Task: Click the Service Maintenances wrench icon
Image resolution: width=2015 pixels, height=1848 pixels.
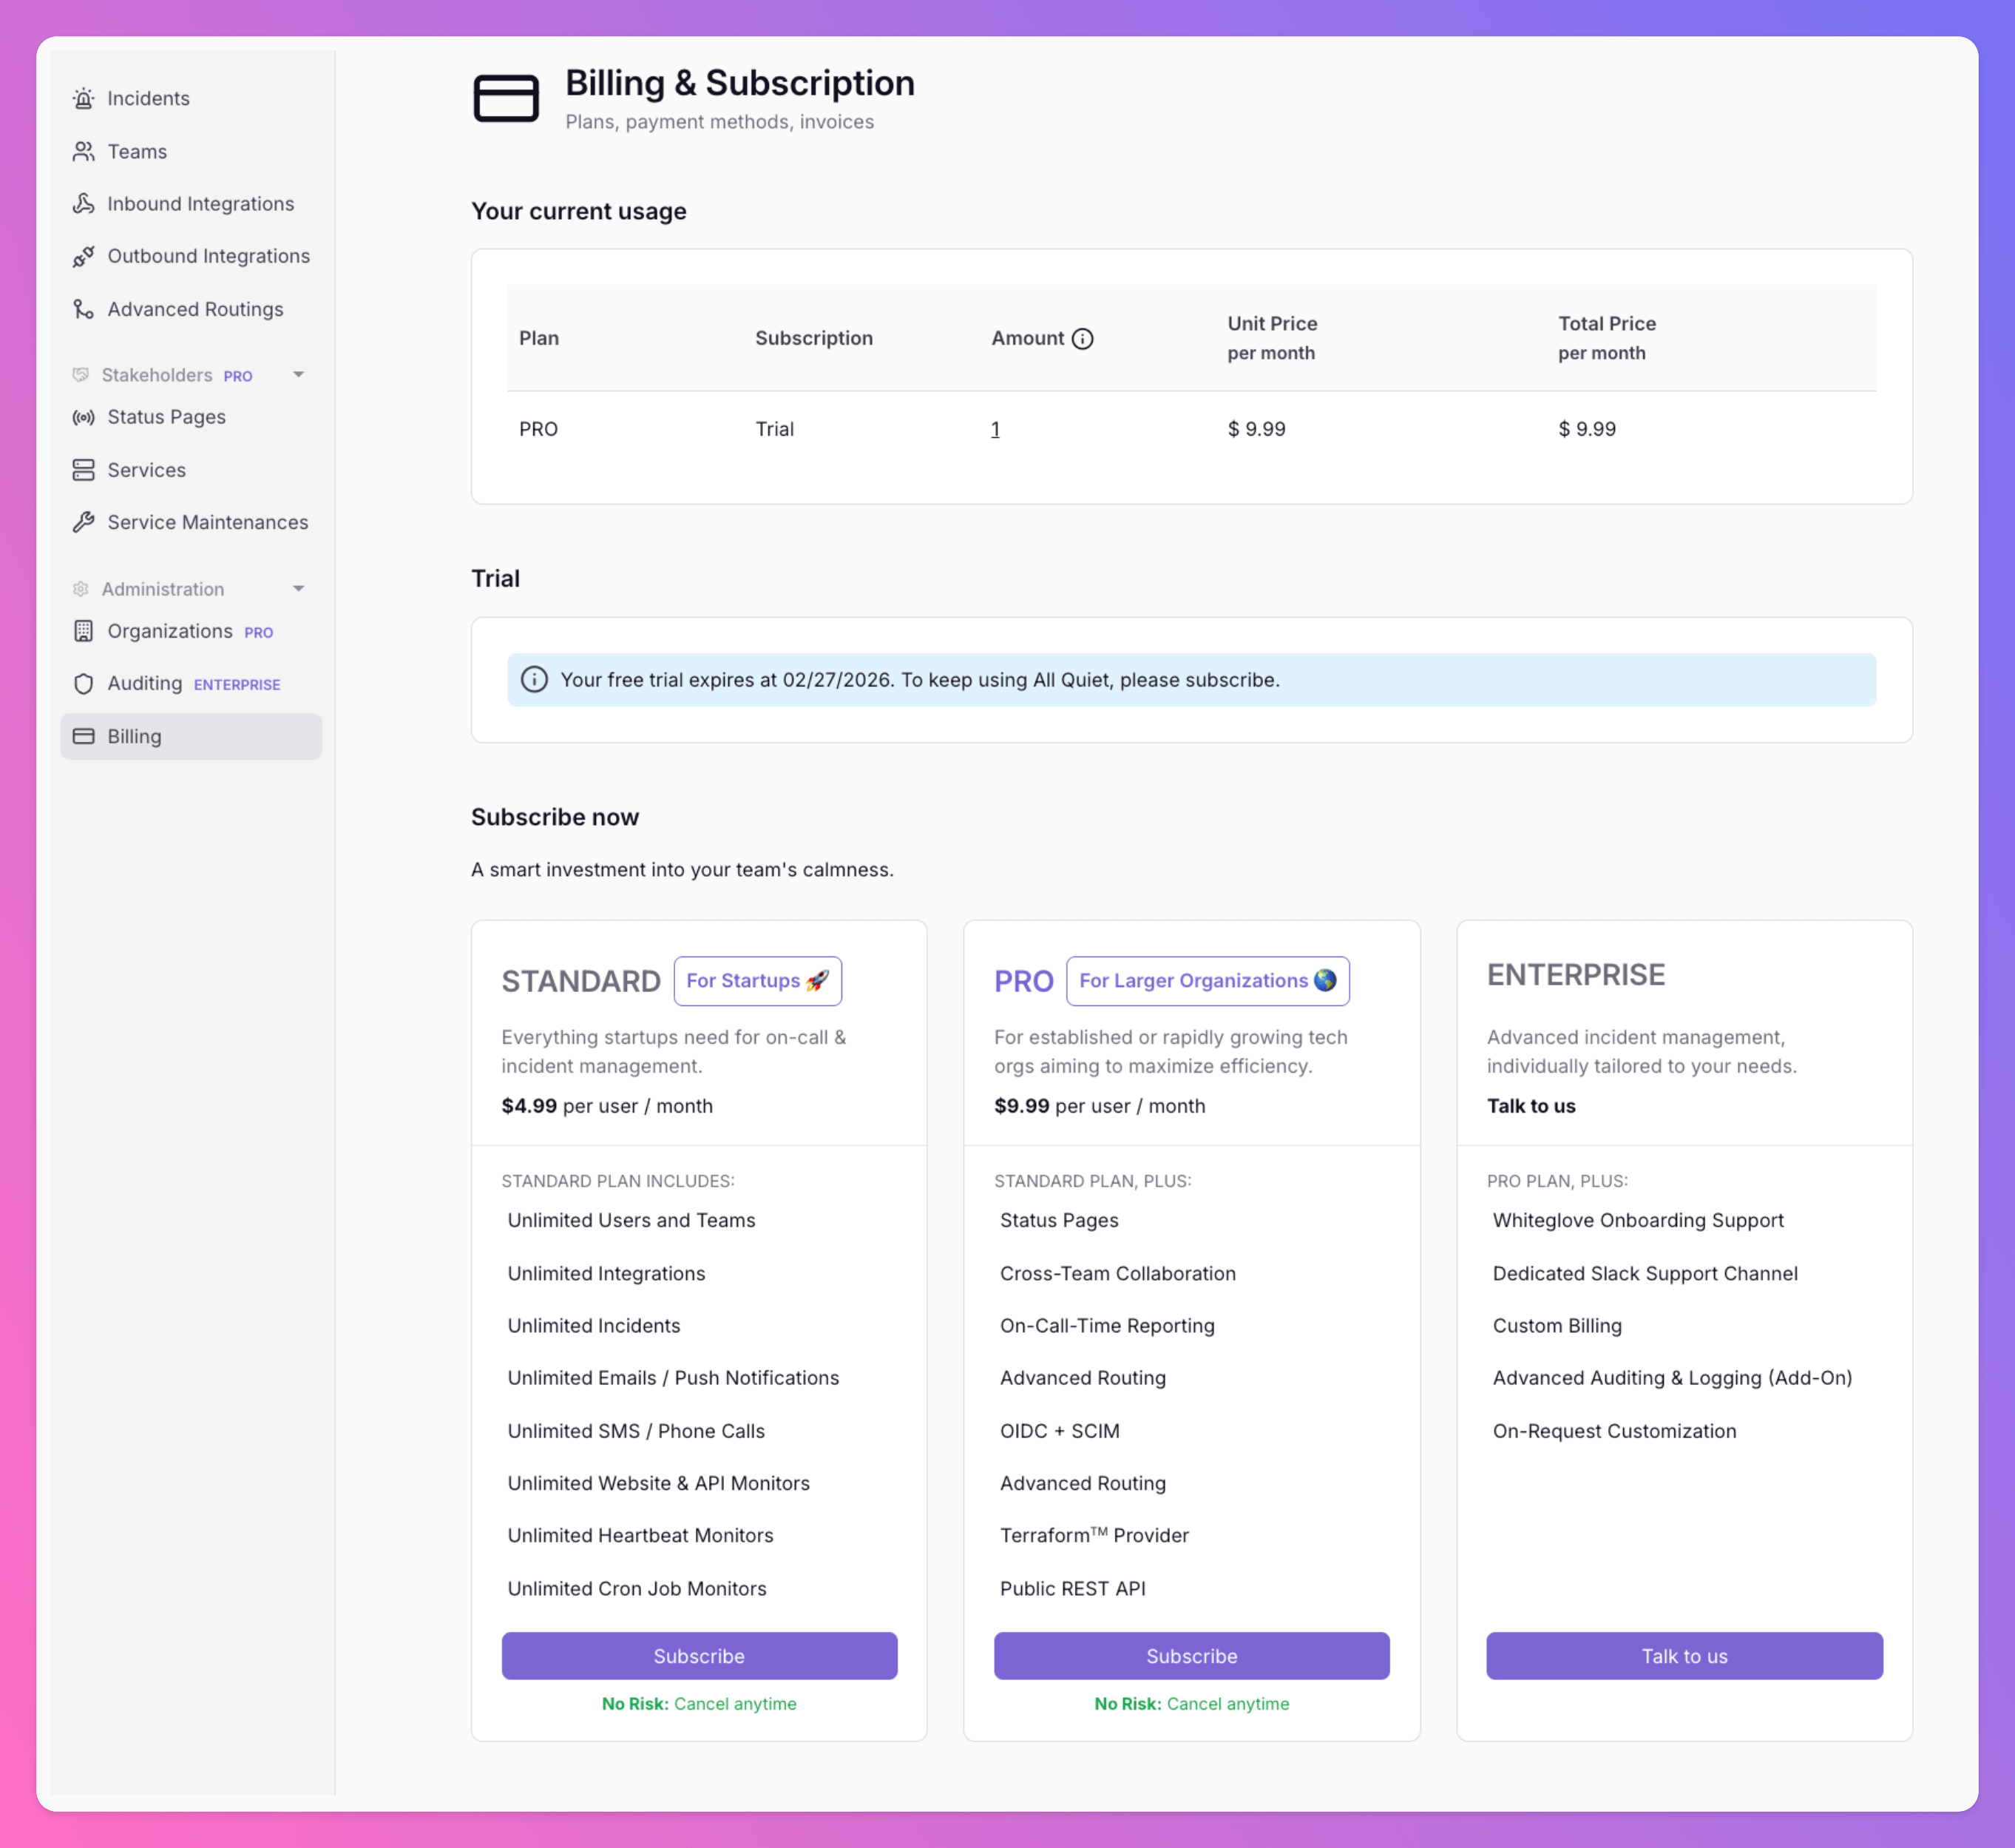Action: pyautogui.click(x=84, y=522)
